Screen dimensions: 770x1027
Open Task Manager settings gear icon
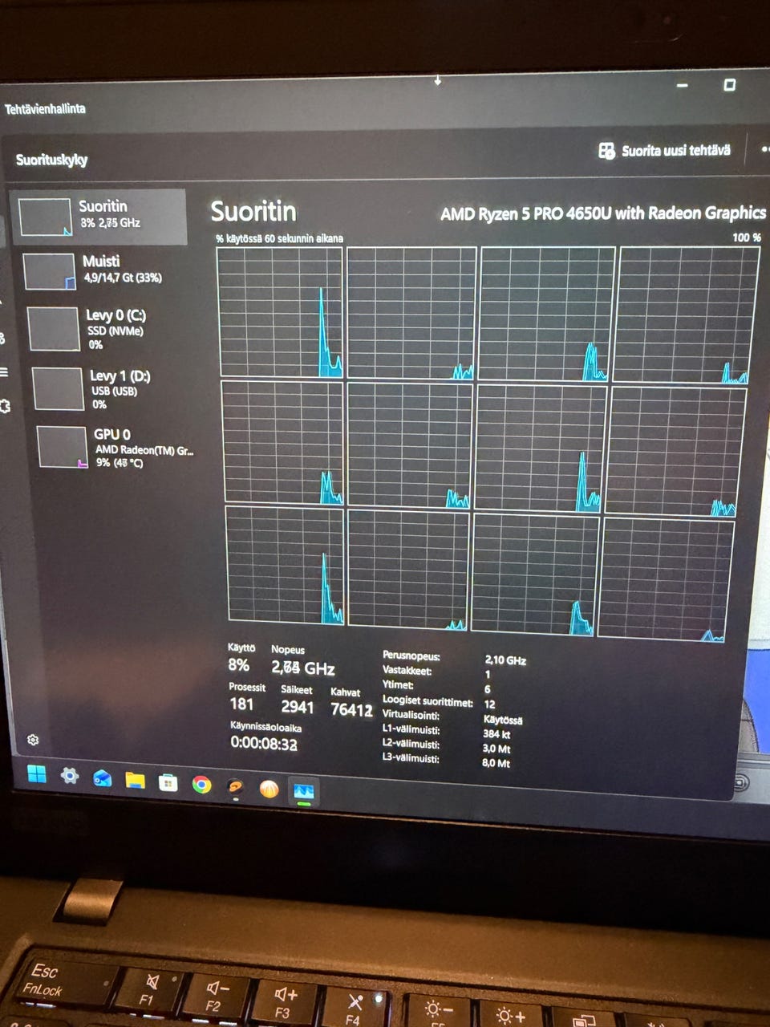pyautogui.click(x=33, y=739)
